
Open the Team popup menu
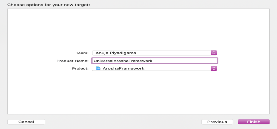(154, 53)
